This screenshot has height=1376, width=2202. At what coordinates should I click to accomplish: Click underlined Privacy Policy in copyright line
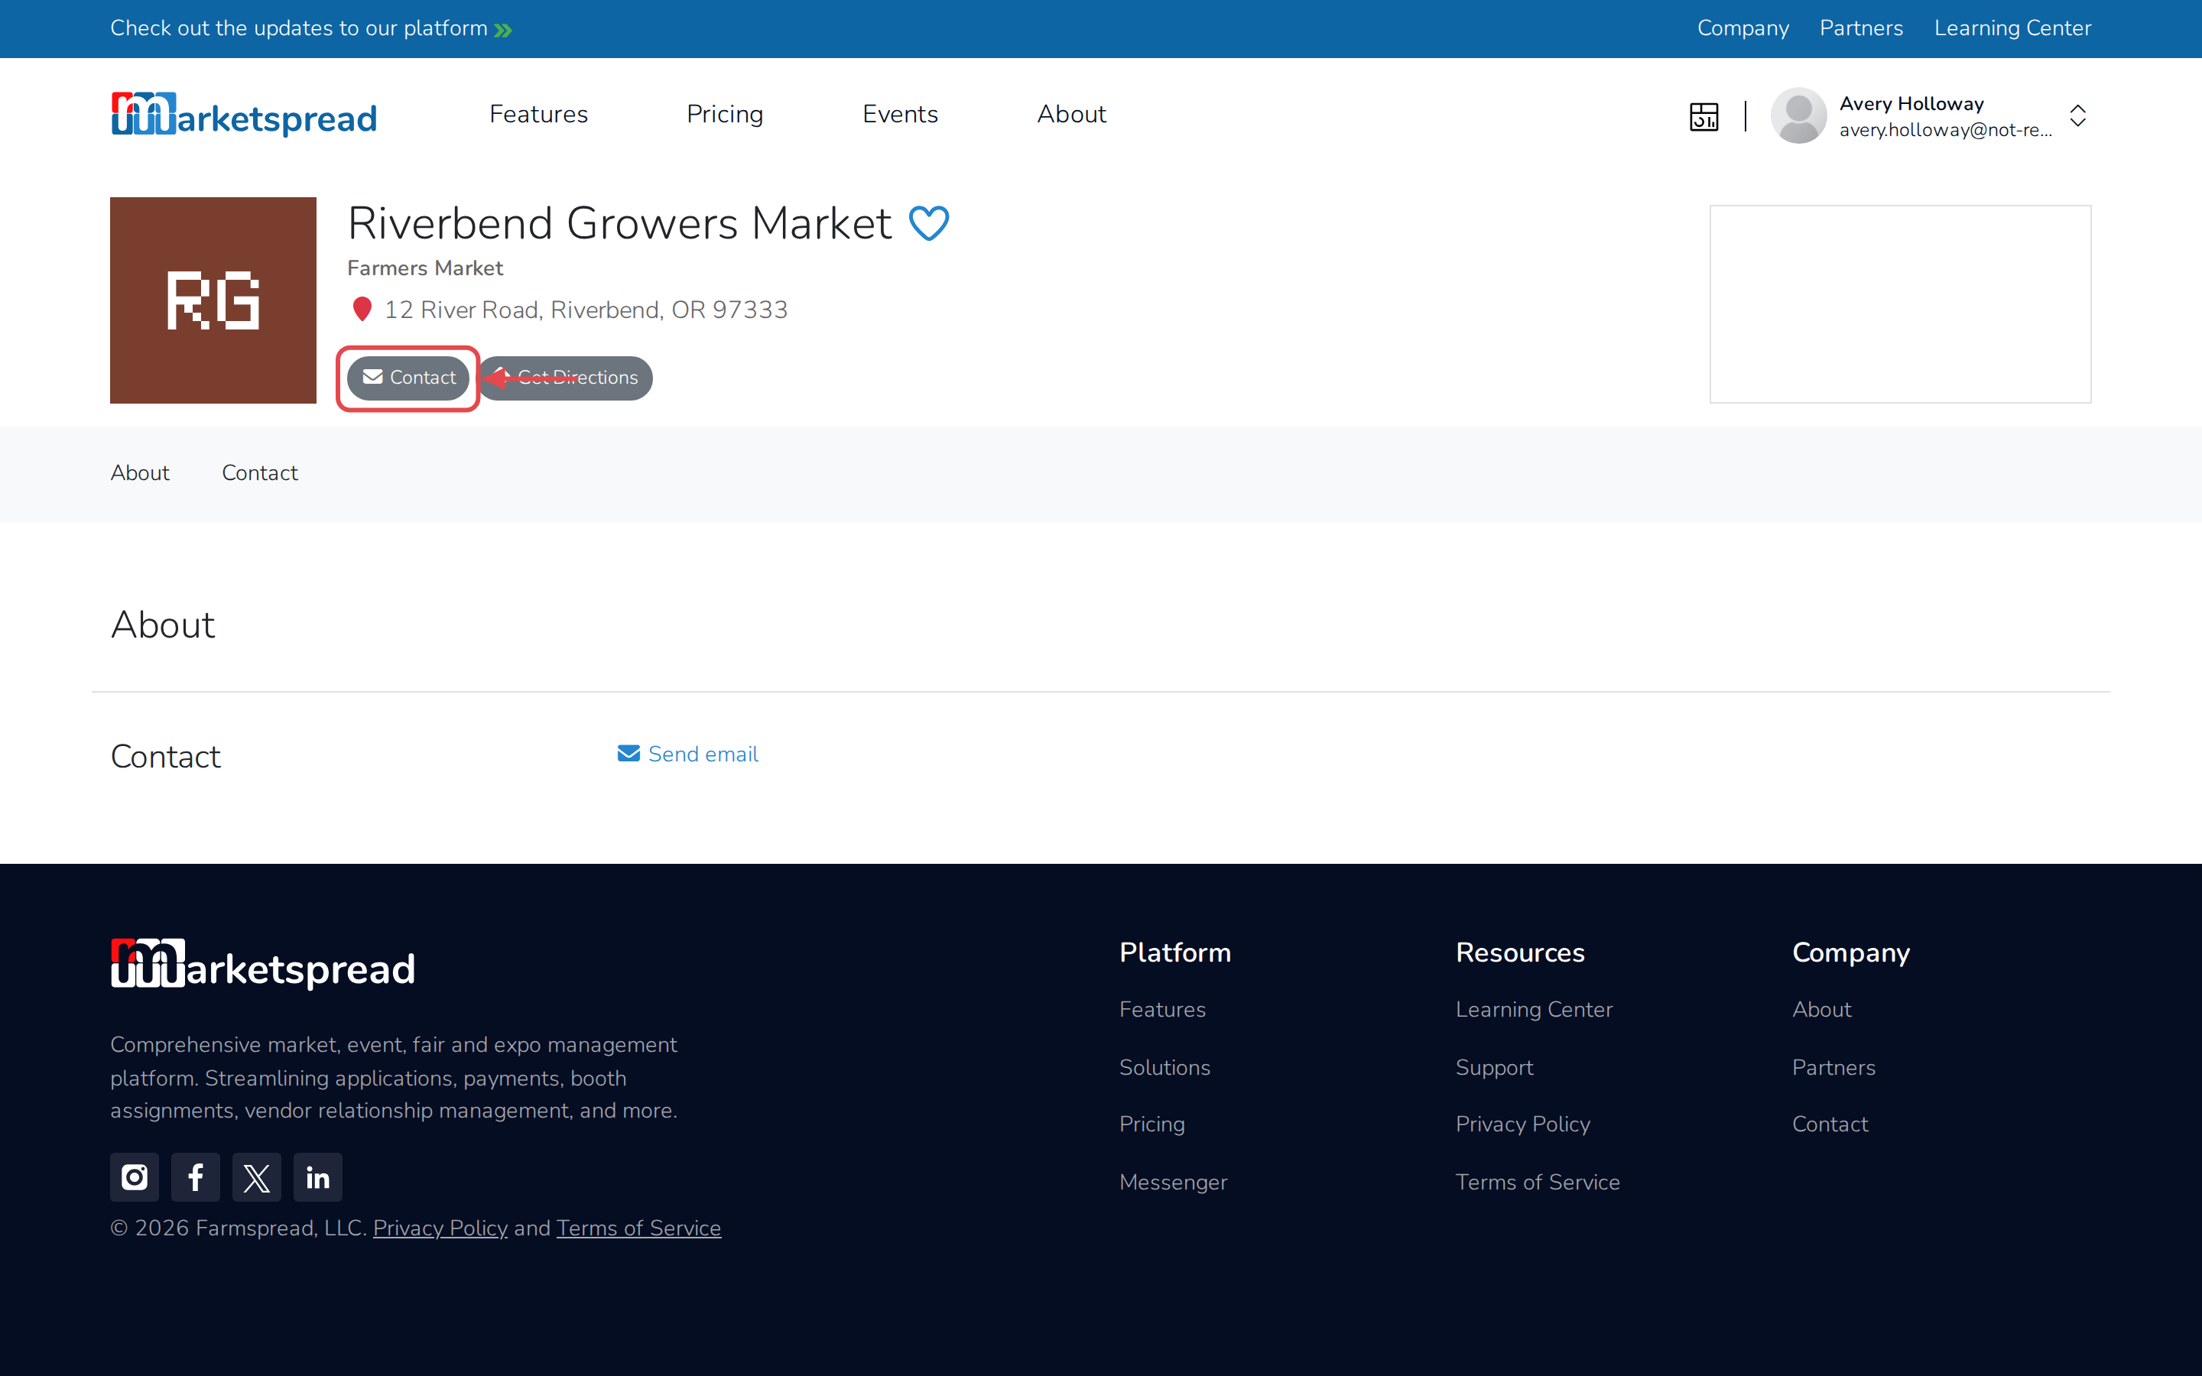(x=440, y=1228)
